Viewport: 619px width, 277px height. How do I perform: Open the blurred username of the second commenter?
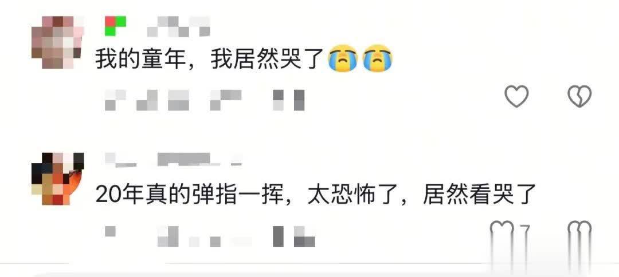(174, 159)
